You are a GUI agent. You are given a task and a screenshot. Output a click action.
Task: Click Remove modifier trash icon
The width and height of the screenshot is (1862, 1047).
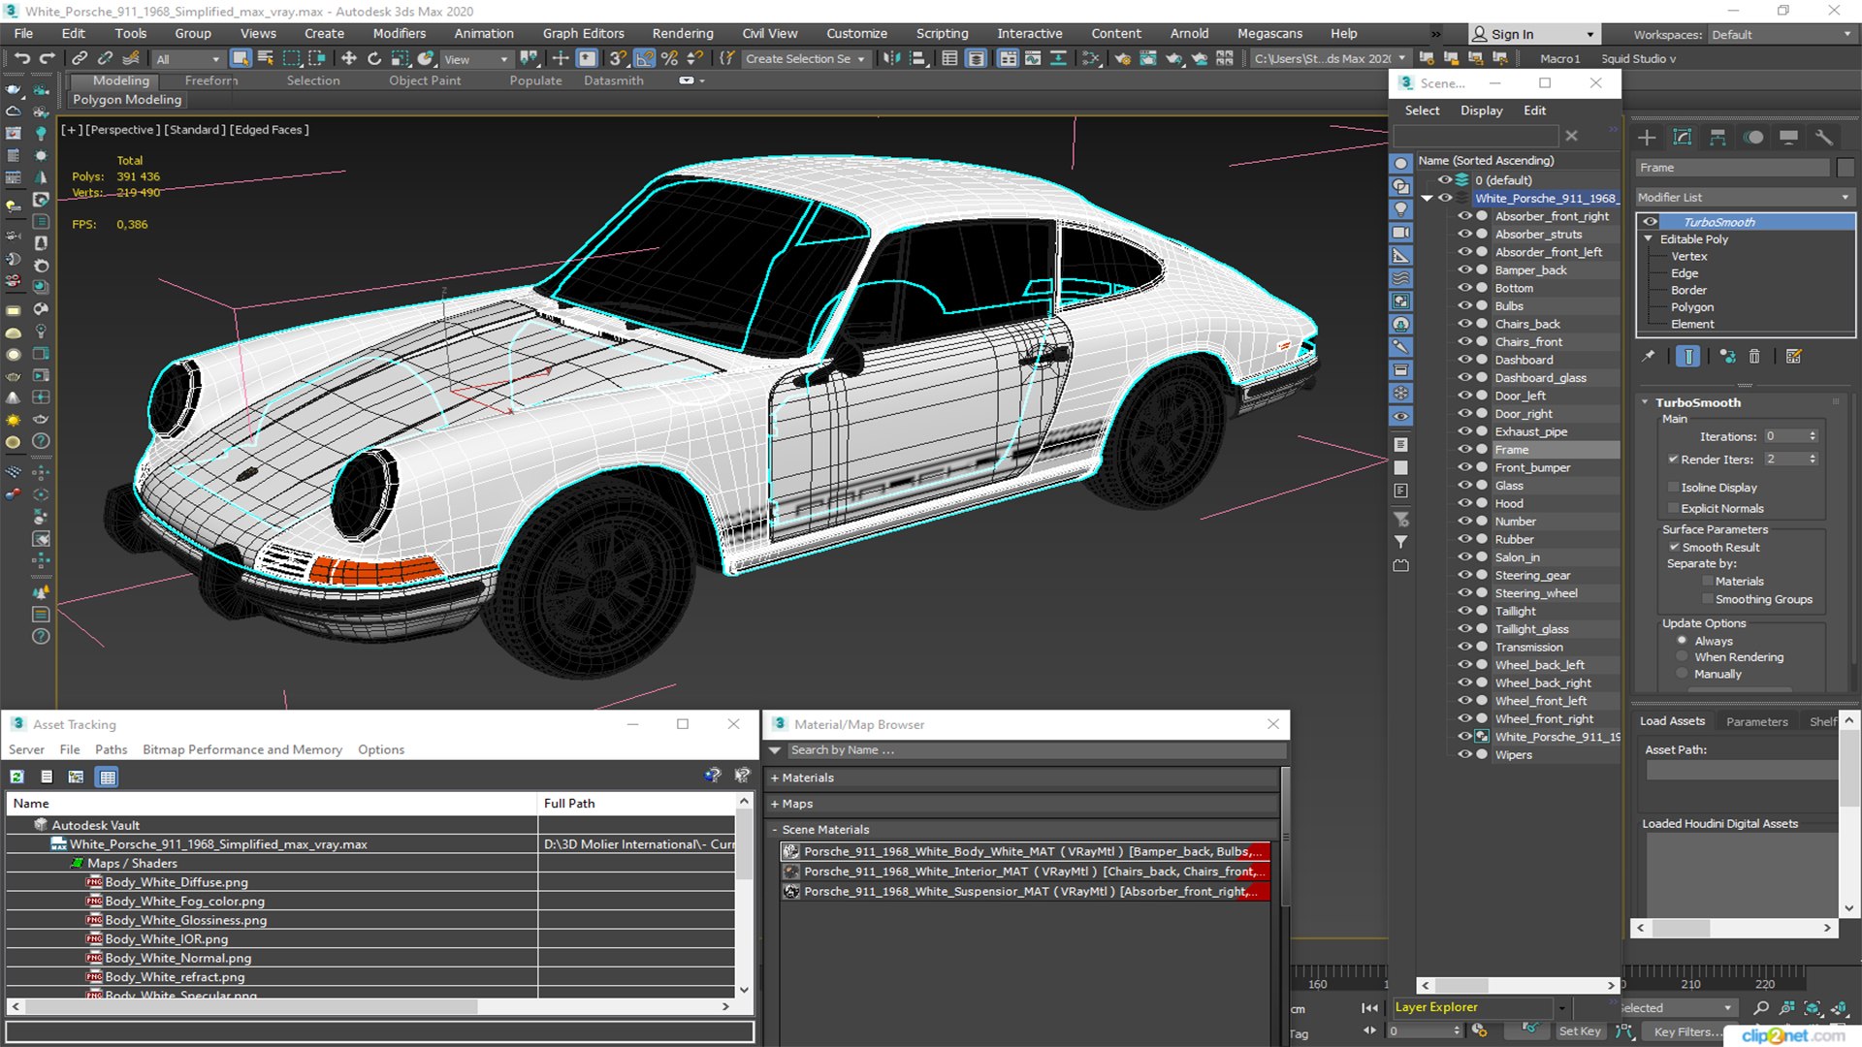[1754, 357]
